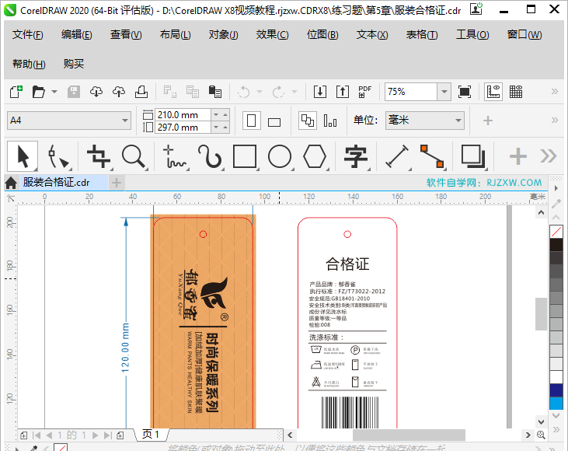Expand the toolbox overflow chevron

[x=548, y=156]
